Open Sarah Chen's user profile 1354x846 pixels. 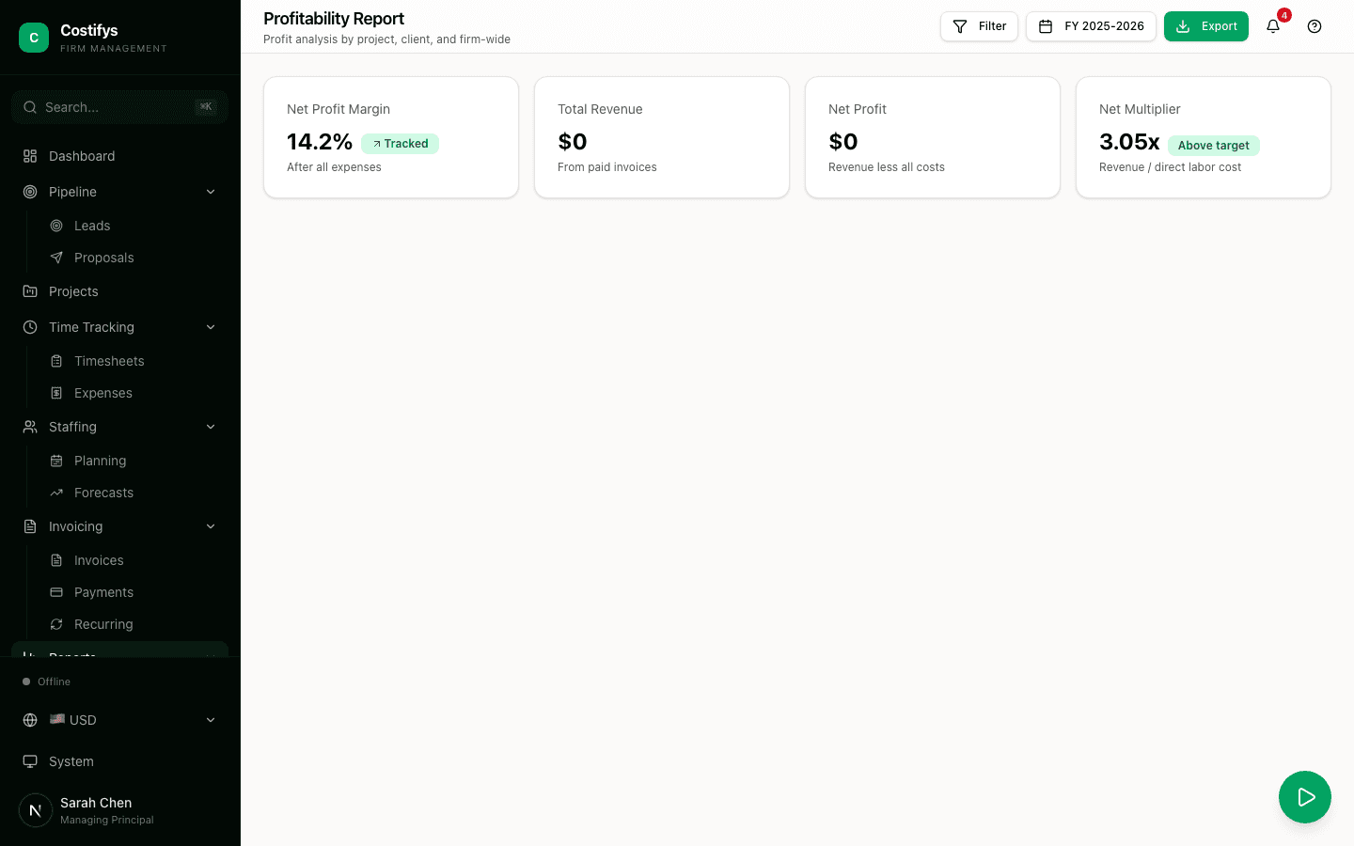point(96,810)
